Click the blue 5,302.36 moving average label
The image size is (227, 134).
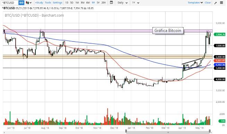(x=220, y=65)
